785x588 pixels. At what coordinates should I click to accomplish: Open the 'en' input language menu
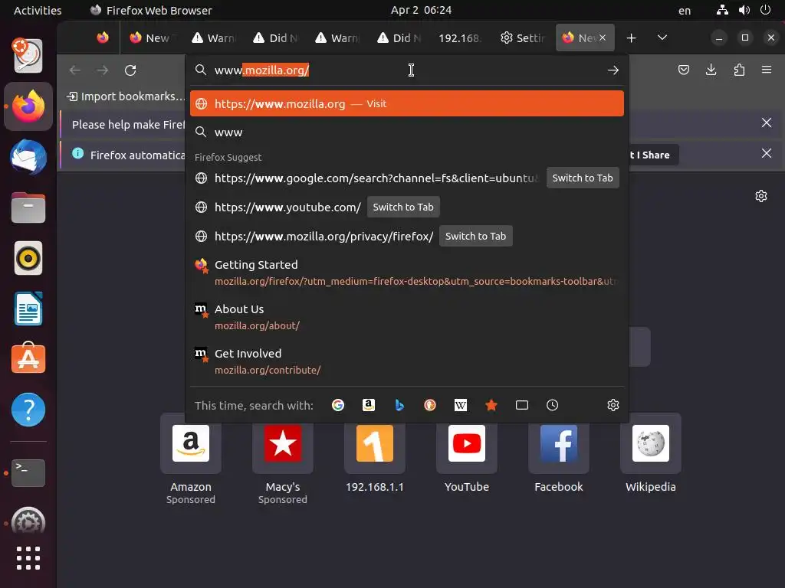[x=685, y=11]
